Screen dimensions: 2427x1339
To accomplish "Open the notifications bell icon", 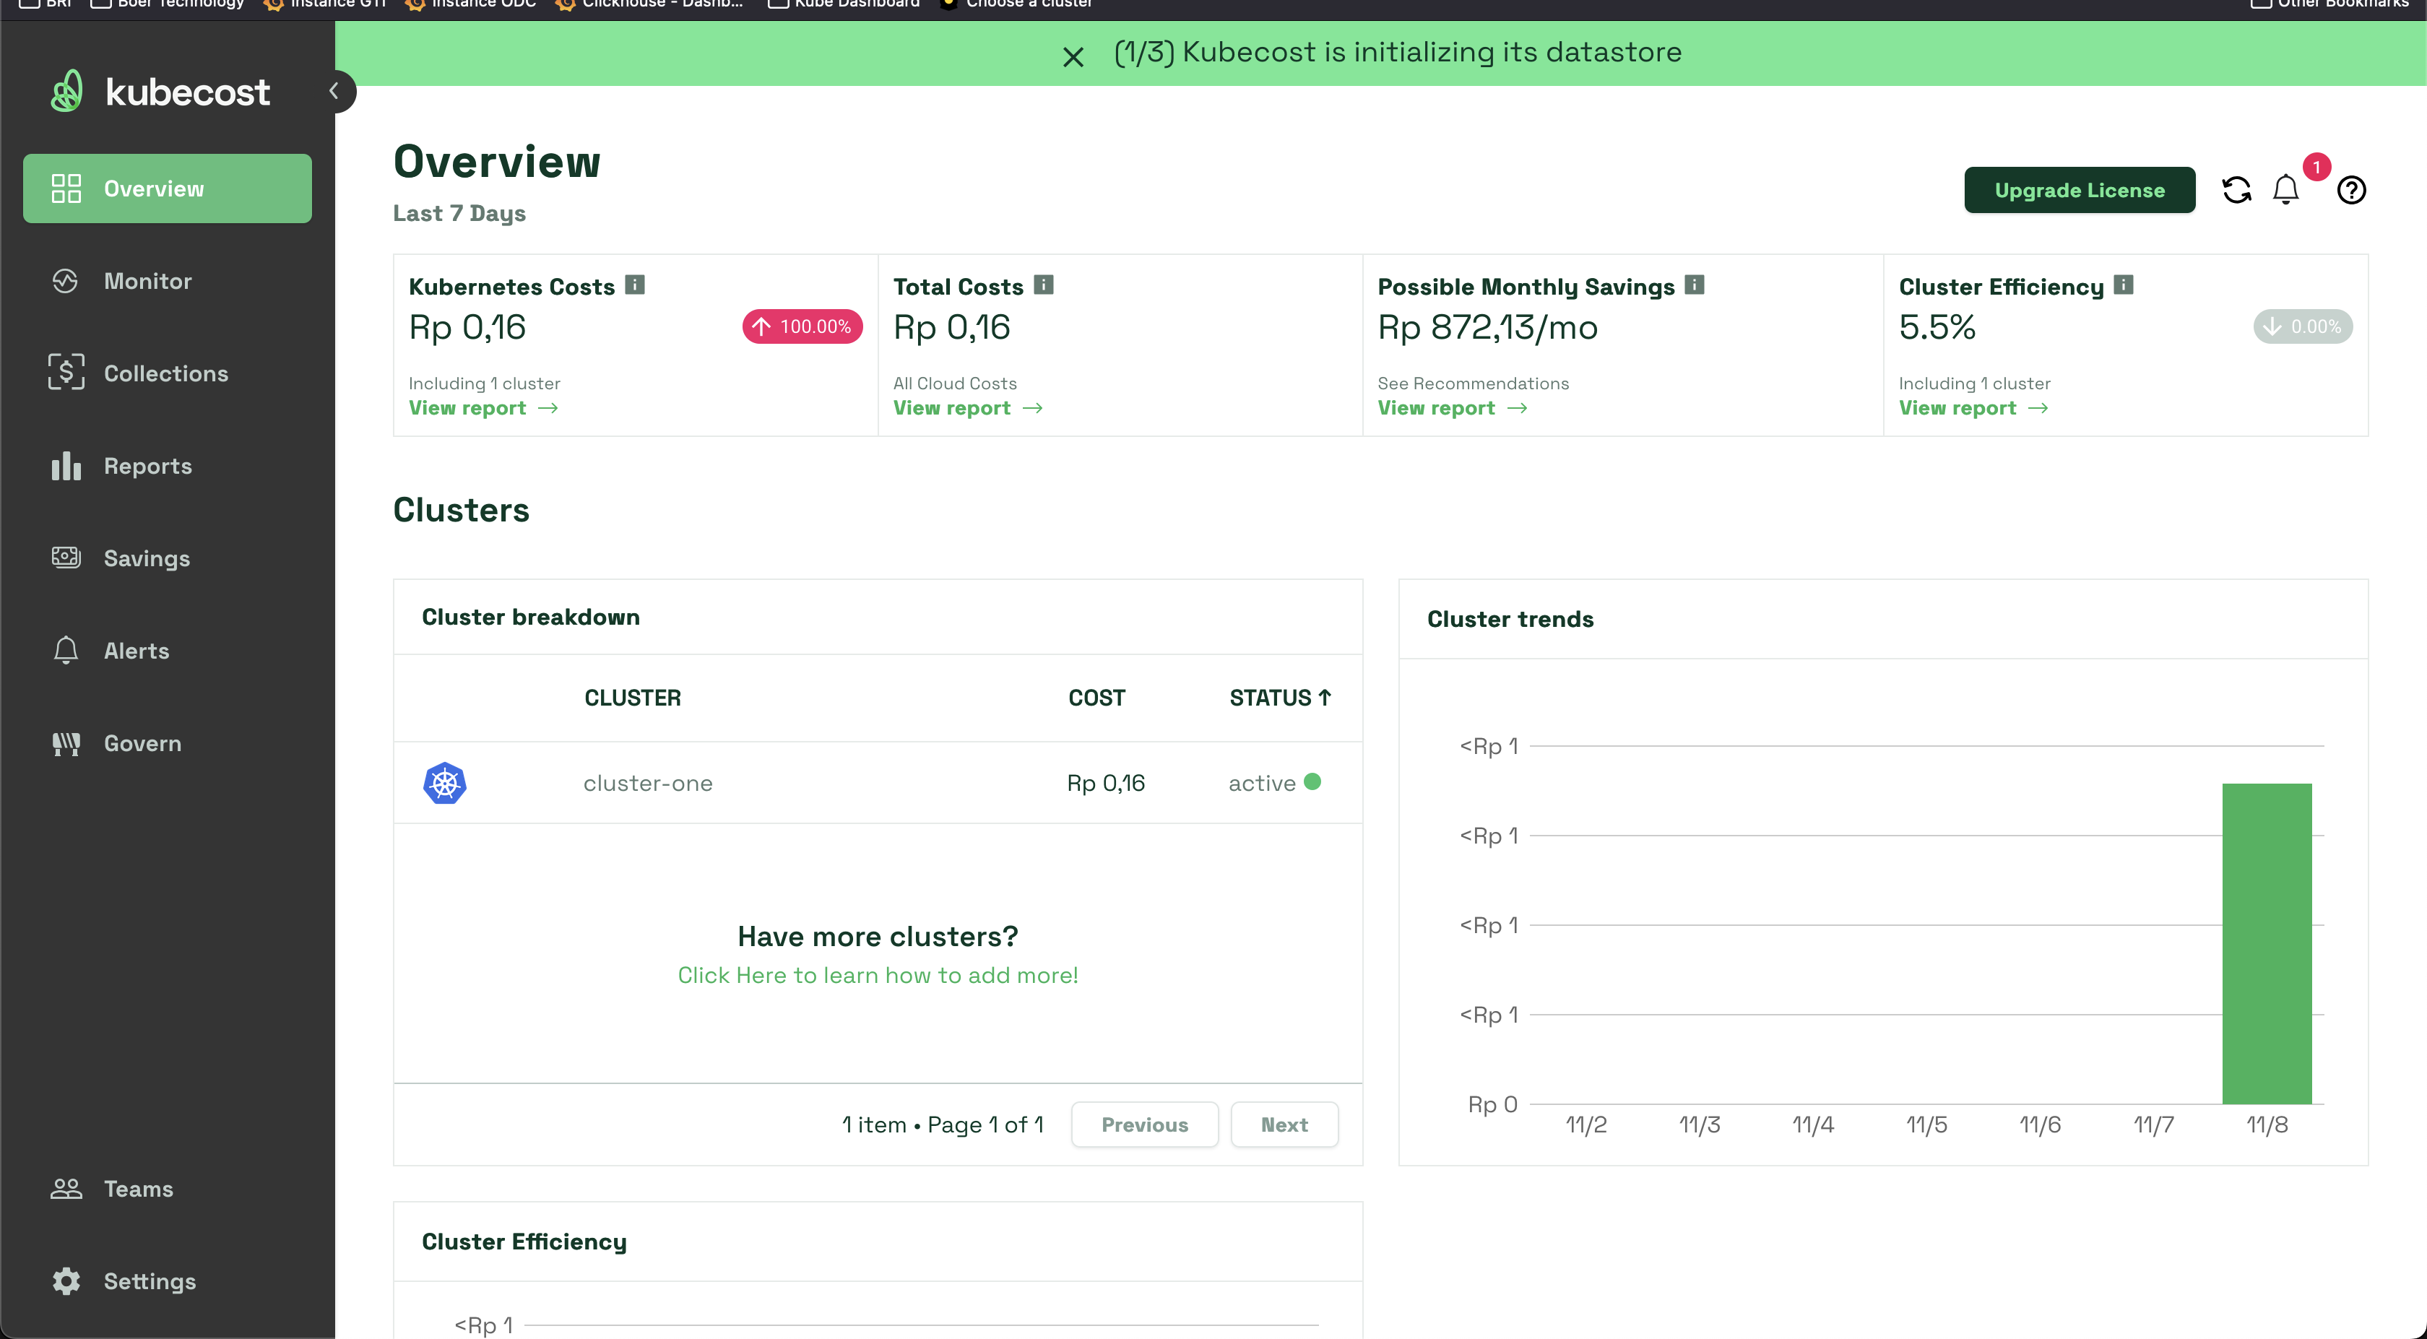I will 2285,191.
